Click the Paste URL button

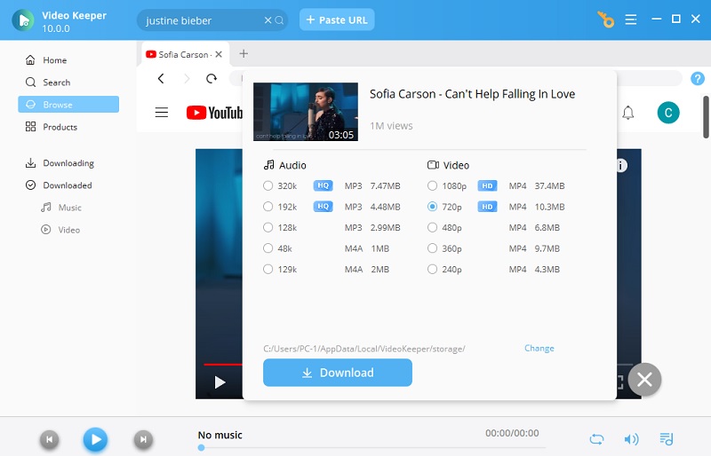[x=337, y=20]
